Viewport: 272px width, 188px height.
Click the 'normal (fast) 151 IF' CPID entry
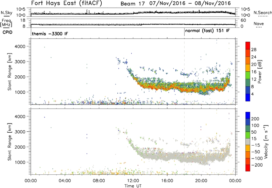[x=207, y=31]
